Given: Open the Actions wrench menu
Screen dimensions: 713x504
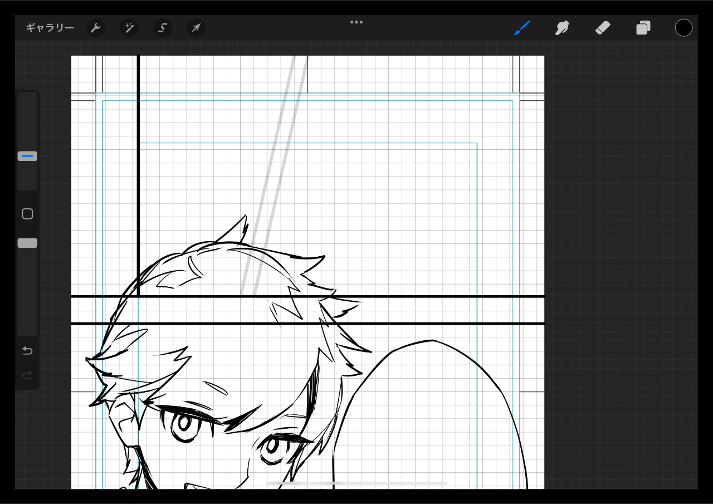Looking at the screenshot, I should click(x=96, y=28).
